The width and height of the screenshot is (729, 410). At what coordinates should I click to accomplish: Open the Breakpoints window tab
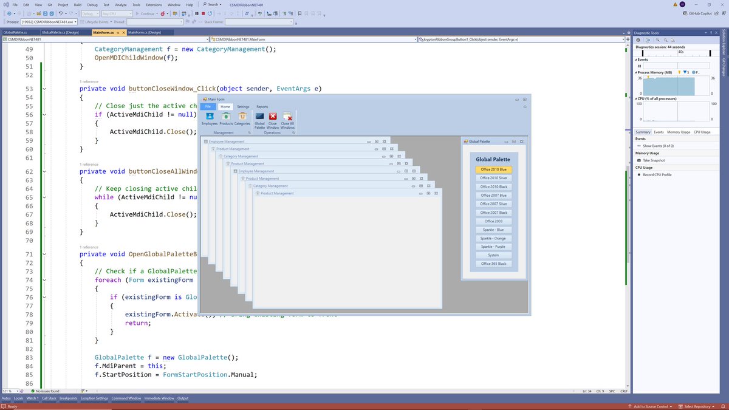[x=69, y=398]
